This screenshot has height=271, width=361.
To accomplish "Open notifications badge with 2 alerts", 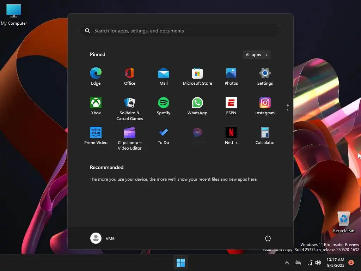I will (351, 263).
